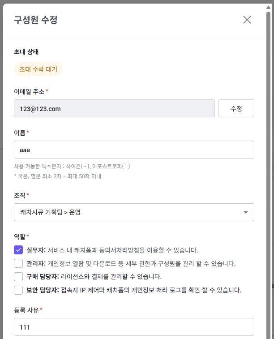
Task: Click the special characters hint under 이름
Action: [72, 166]
